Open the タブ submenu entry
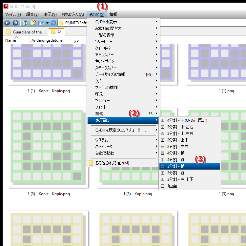 [123, 81]
